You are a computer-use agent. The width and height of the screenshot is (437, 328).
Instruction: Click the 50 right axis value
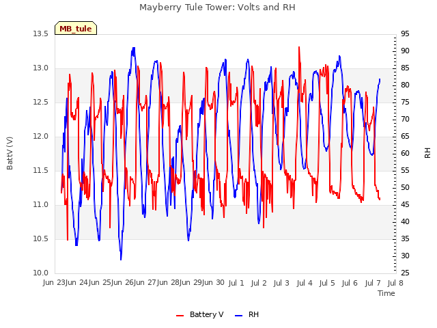click(x=405, y=187)
